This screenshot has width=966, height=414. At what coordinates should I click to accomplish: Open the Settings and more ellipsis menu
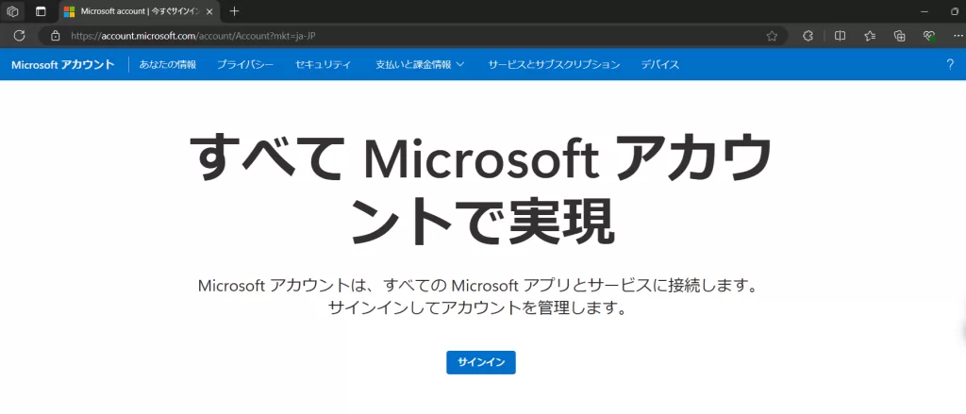point(957,36)
